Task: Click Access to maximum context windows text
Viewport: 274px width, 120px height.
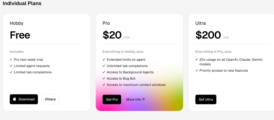Action: tap(136, 85)
